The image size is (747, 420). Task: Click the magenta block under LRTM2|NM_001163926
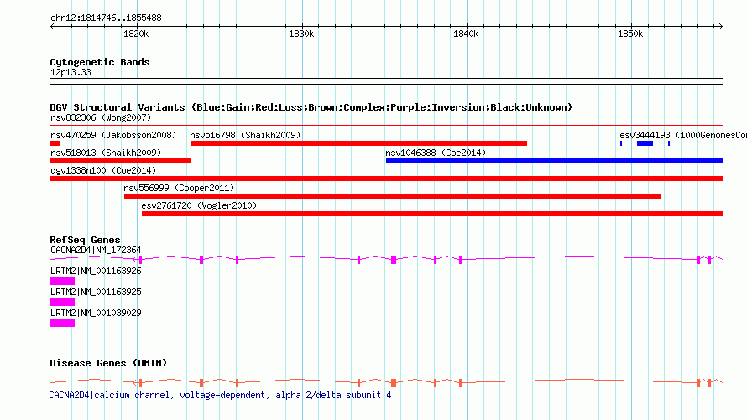[62, 281]
